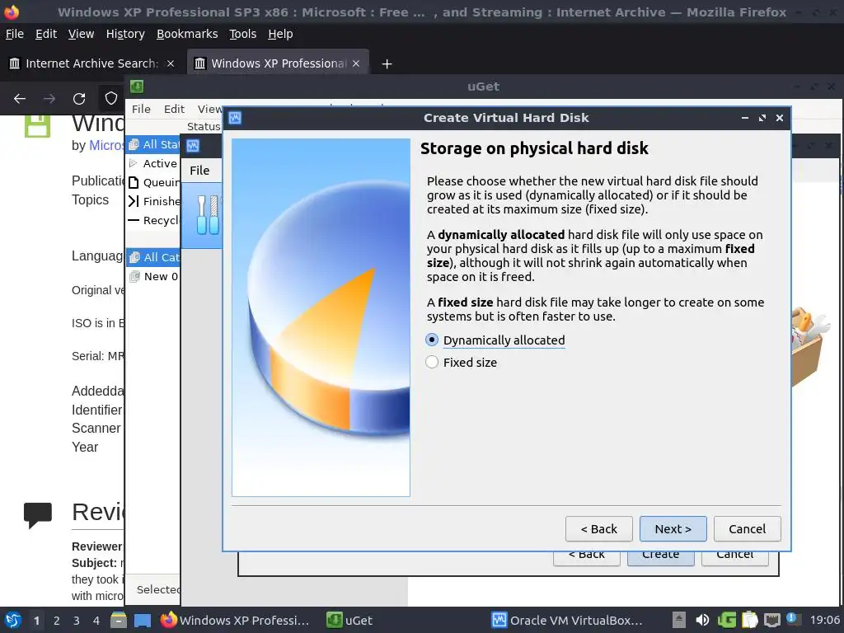The image size is (844, 633).
Task: Select All Status in uGet sidebar
Action: [x=153, y=144]
